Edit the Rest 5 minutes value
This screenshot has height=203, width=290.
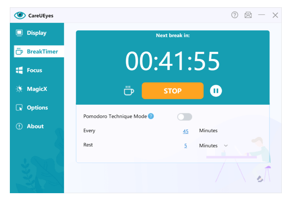[x=186, y=146]
